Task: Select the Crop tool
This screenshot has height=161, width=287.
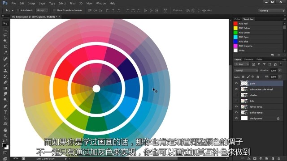Action: (5, 47)
